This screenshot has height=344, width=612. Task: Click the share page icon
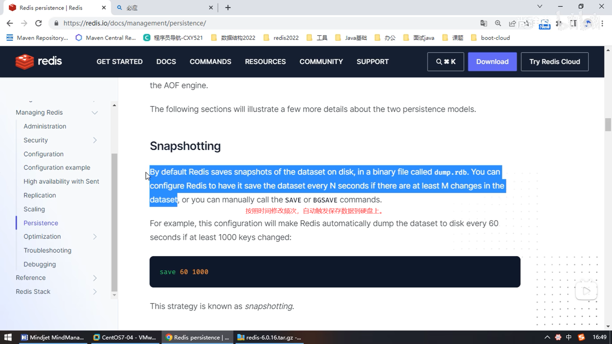pos(512,23)
